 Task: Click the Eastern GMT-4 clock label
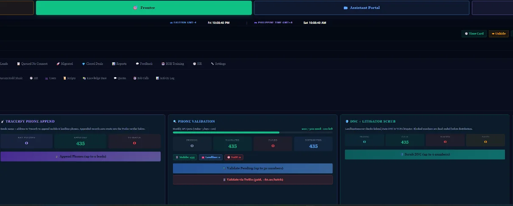pyautogui.click(x=183, y=22)
